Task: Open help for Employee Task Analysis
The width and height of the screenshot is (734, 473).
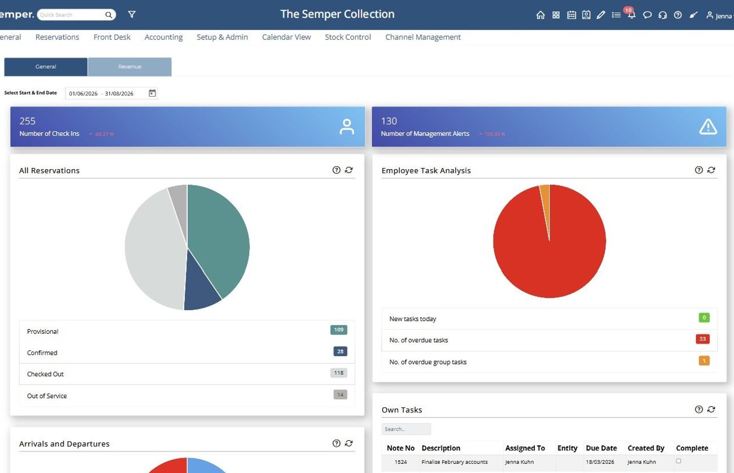Action: click(699, 170)
